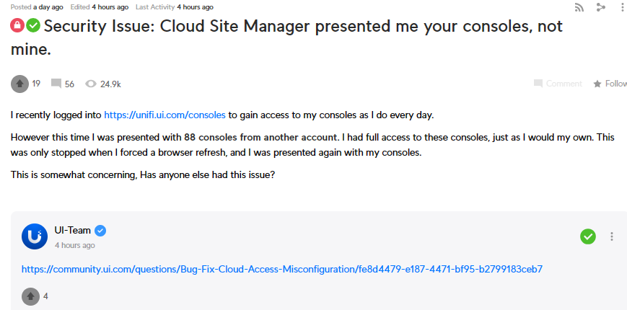627x310 pixels.
Task: Click the green check icon by title
Action: coord(33,26)
